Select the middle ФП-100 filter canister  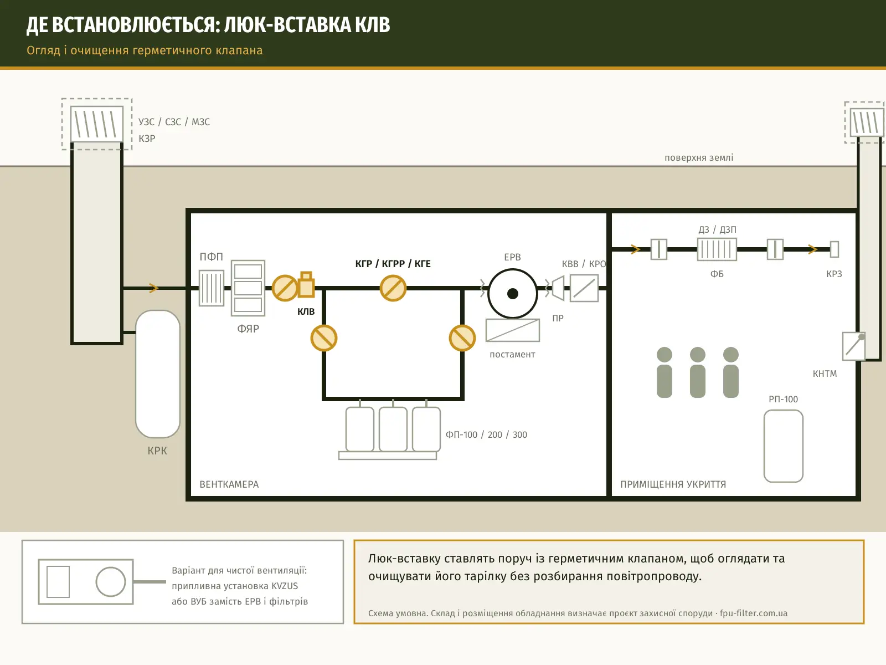(x=393, y=429)
